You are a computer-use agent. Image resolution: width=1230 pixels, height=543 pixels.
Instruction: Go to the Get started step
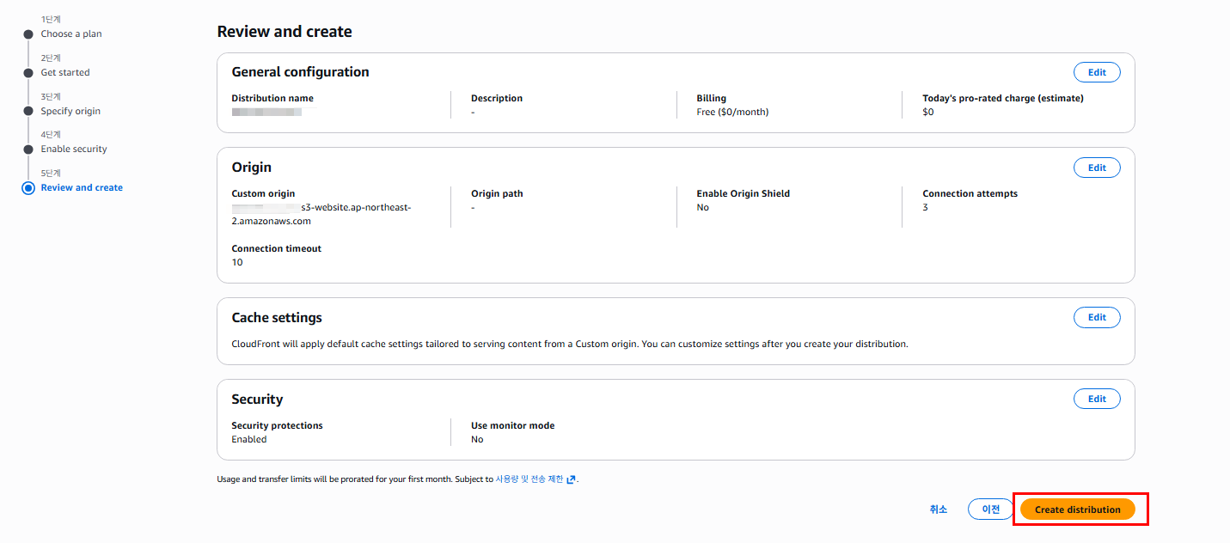[65, 73]
